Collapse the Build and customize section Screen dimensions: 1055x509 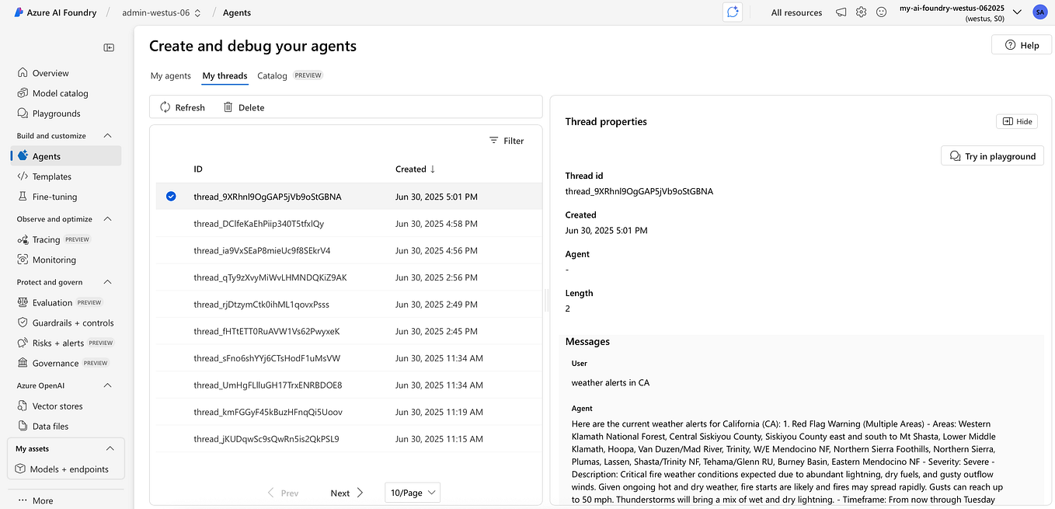[x=107, y=135]
